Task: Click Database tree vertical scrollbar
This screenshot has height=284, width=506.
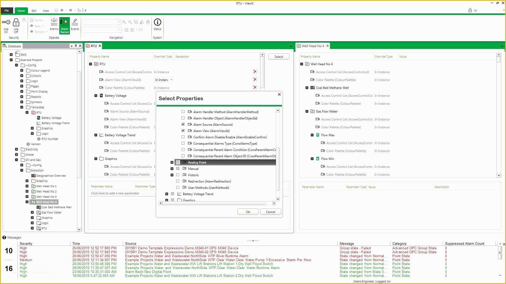Action: pos(79,124)
